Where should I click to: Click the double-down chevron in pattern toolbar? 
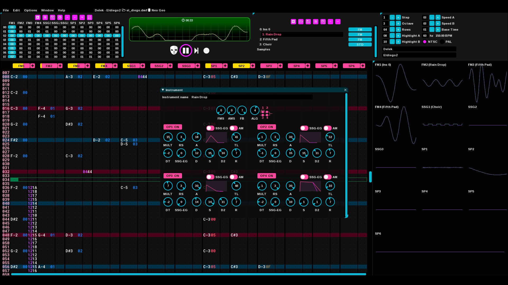(x=82, y=17)
